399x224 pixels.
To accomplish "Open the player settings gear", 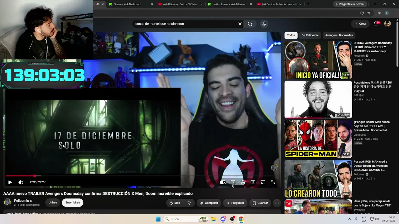I will [x=243, y=182].
